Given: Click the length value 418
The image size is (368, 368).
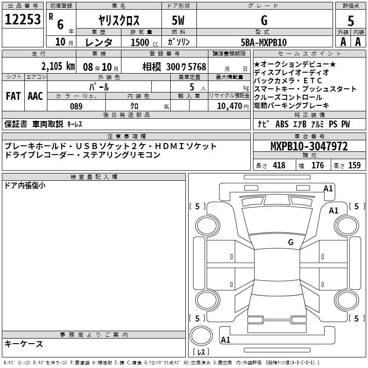Looking at the screenshot, I should (x=279, y=165).
